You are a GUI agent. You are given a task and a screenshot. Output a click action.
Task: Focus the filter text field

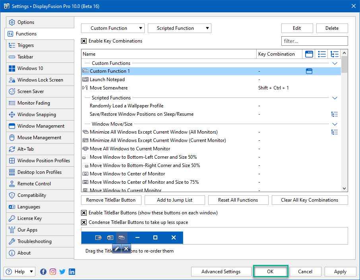[315, 41]
